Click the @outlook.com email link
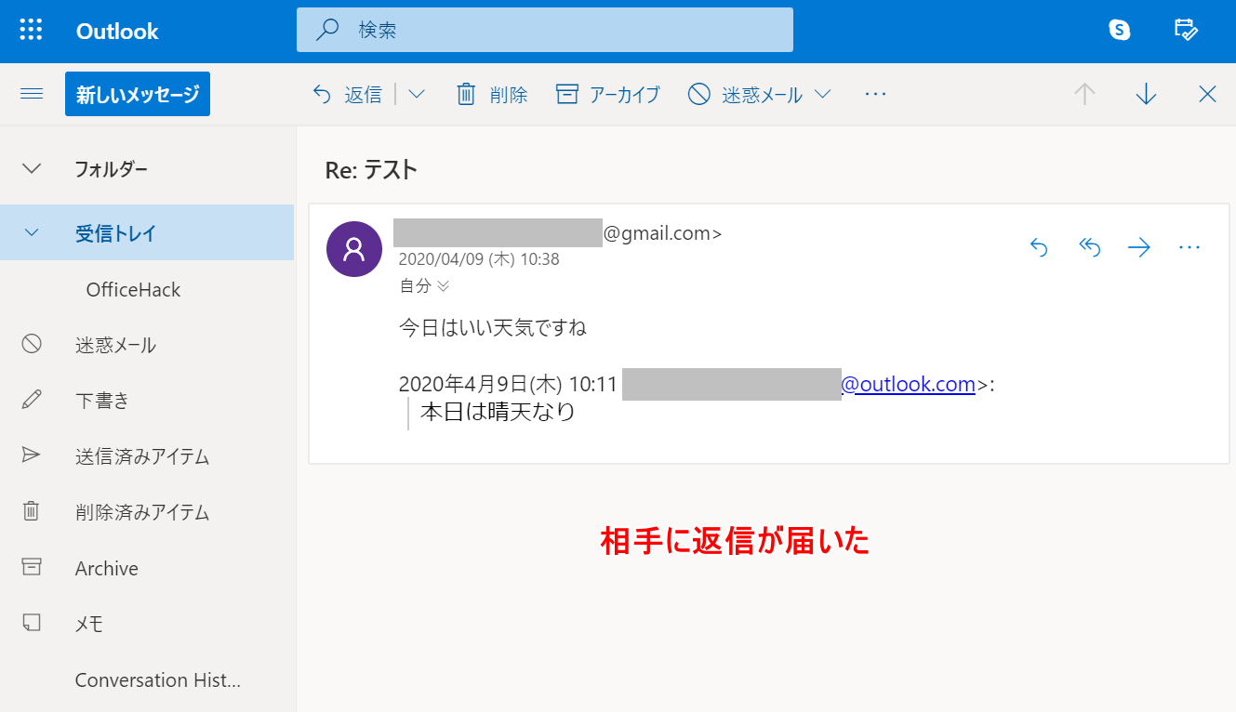The height and width of the screenshot is (712, 1236). pyautogui.click(x=908, y=384)
